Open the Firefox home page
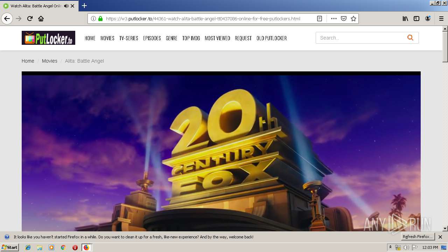 tap(41, 19)
